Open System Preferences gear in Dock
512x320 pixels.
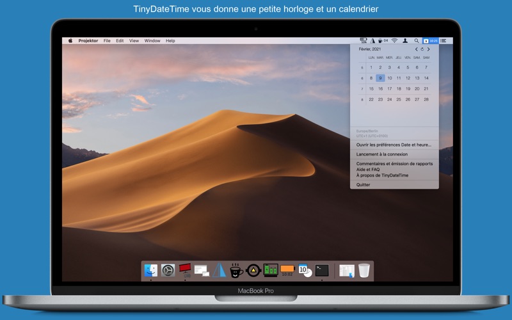pos(168,270)
